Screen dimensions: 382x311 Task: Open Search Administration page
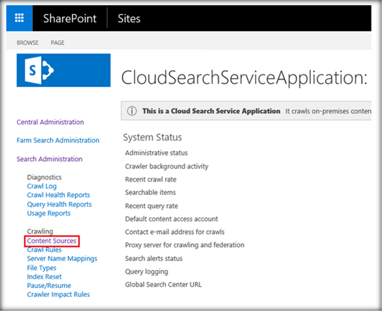click(x=49, y=159)
